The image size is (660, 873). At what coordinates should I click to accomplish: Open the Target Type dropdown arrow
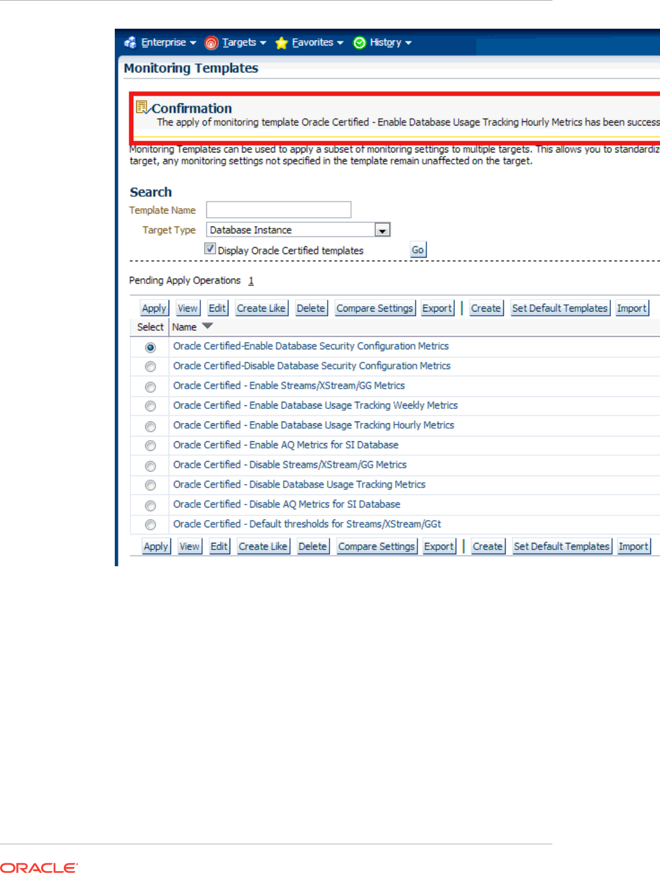point(382,230)
